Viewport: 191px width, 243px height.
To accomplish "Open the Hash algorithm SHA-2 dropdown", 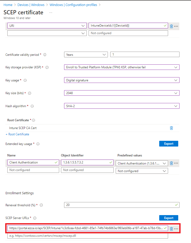I will coord(121,106).
